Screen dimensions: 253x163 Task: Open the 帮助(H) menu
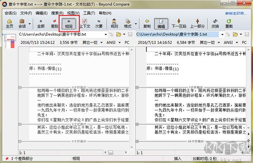pos(105,13)
